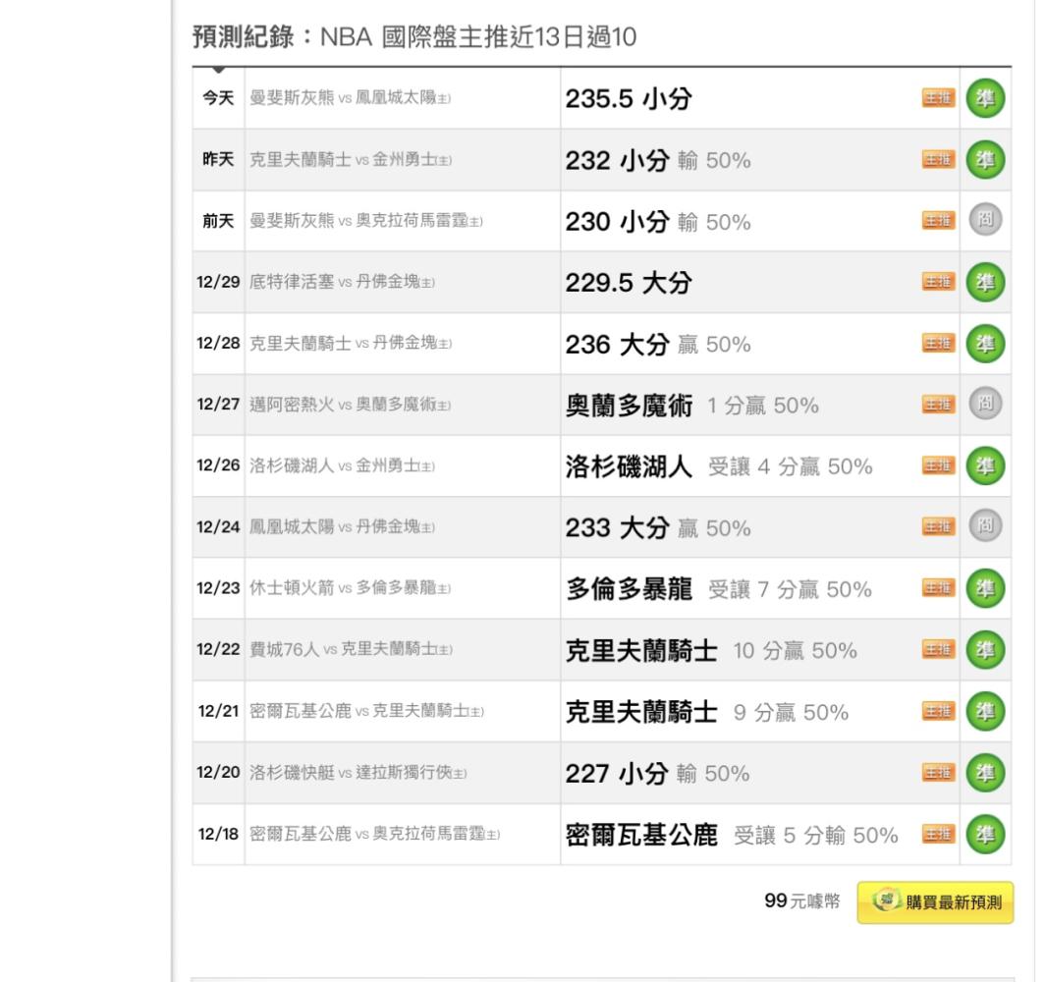This screenshot has height=982, width=1046.
Task: Select the 227 小分 prediction
Action: (658, 774)
